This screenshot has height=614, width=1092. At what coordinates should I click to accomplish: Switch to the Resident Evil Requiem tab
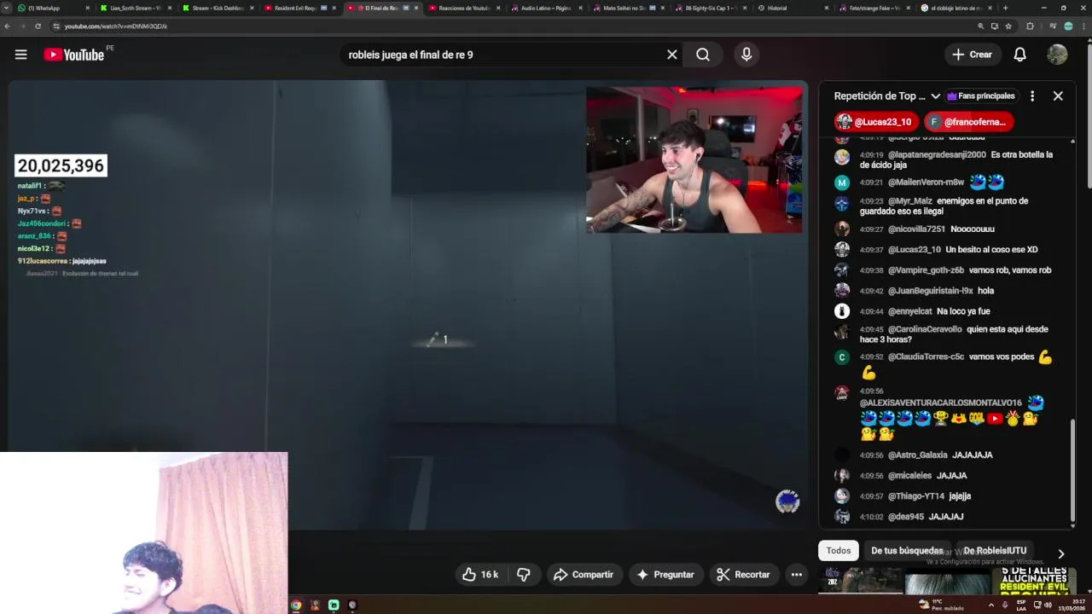pos(300,8)
